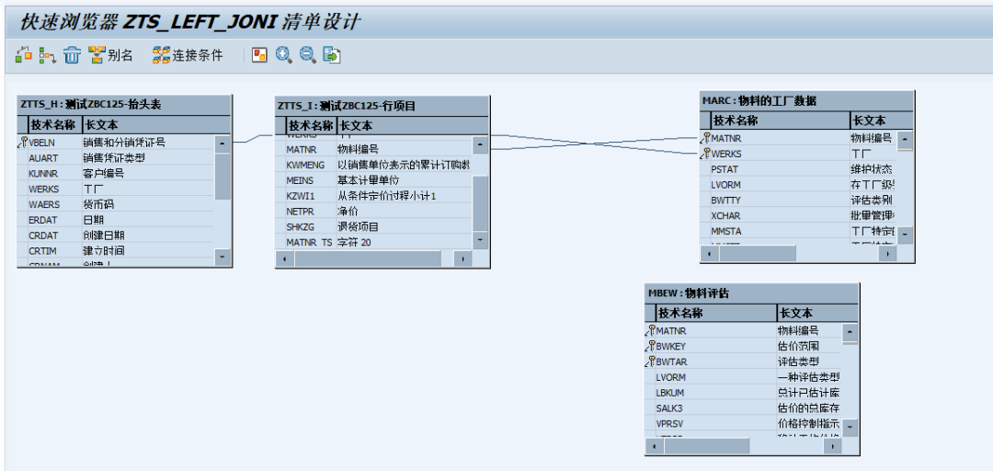Open the 连接条件 join conditions tool
Viewport: 993px width, 471px height.
(x=188, y=55)
